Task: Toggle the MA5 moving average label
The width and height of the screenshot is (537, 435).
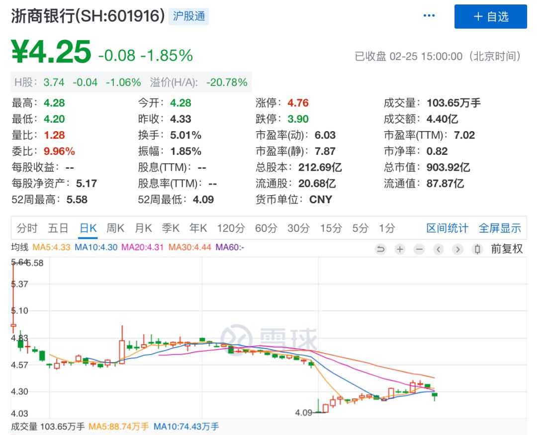Action: [51, 247]
